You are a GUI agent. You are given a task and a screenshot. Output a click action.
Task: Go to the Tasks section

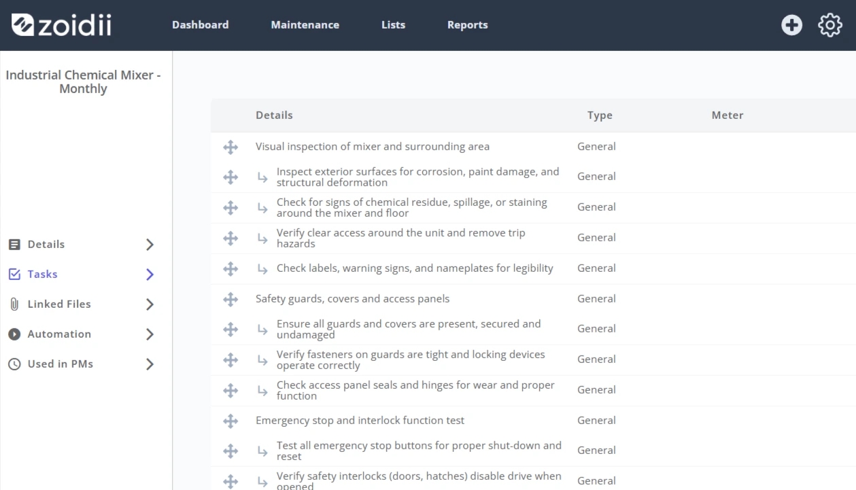pos(42,275)
